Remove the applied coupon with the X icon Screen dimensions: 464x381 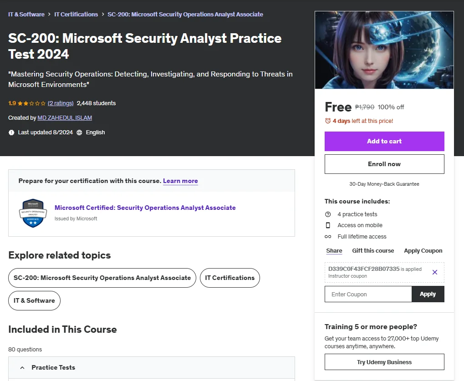(435, 272)
